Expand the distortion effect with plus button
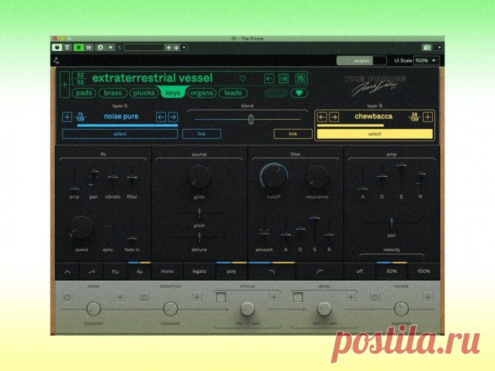Image resolution: width=495 pixels, height=371 pixels. [x=196, y=298]
